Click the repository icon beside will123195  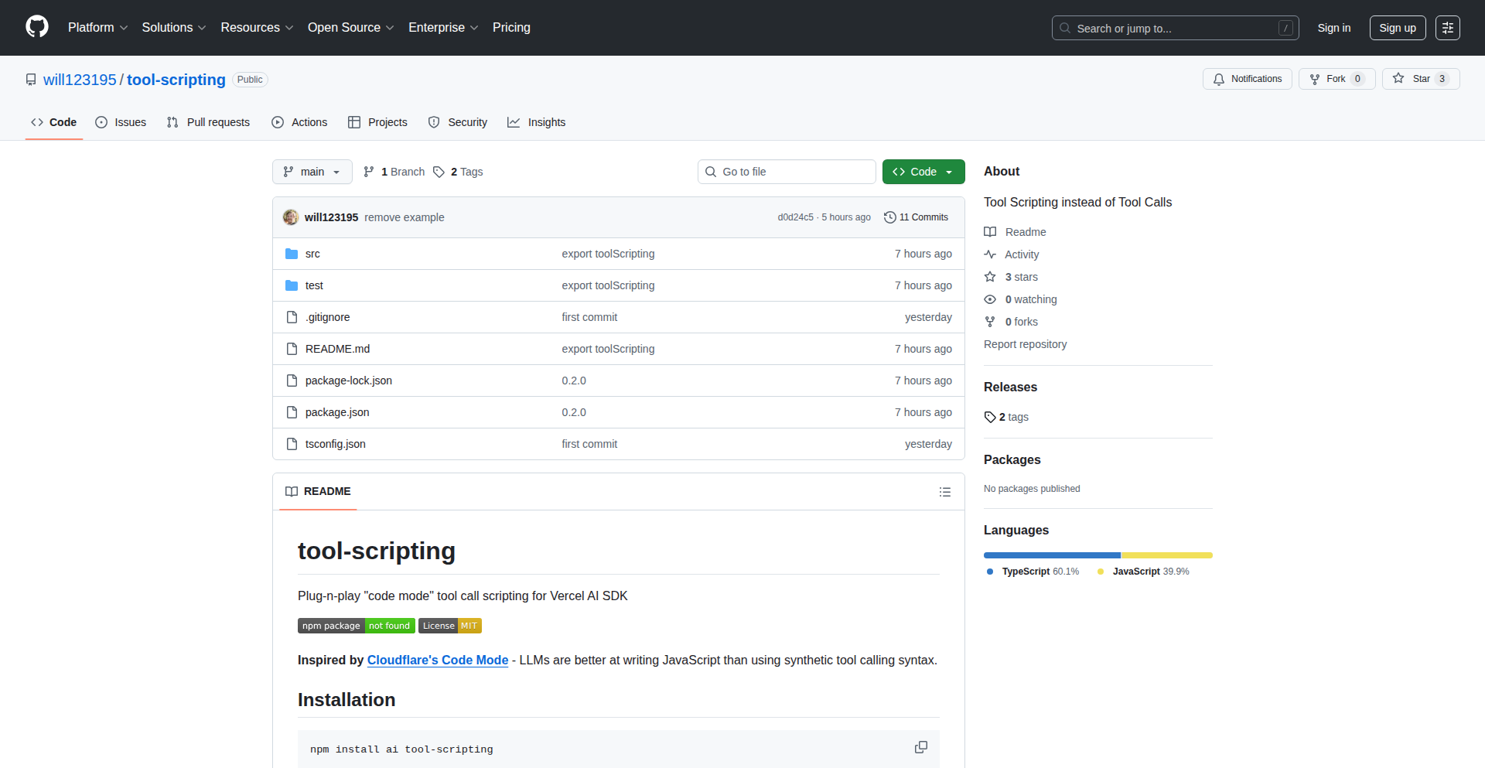click(x=31, y=80)
